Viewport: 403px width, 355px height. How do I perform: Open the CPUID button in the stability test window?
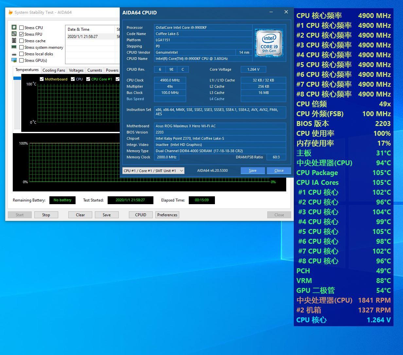[141, 215]
